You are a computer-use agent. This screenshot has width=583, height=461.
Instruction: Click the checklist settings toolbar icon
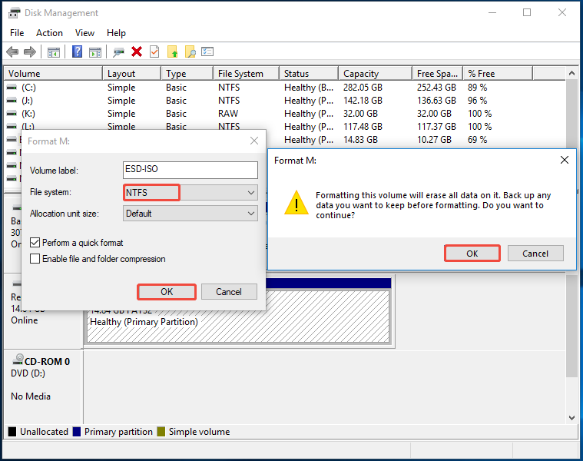click(207, 51)
